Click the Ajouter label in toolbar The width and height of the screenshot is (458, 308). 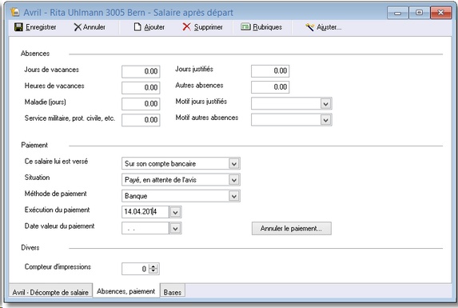point(154,27)
